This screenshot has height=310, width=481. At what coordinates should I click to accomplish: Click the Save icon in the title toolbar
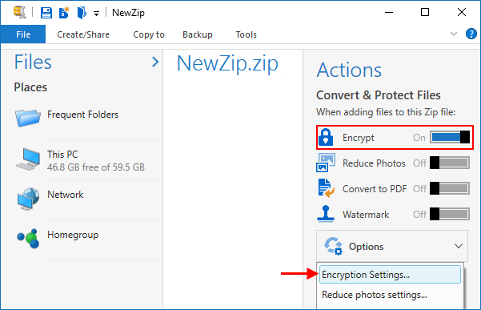point(46,13)
